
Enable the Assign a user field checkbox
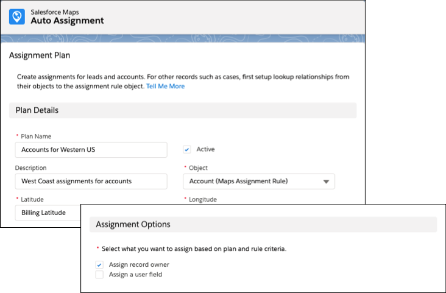(99, 275)
